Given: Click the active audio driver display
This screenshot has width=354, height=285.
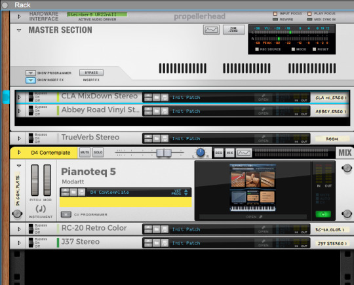Looking at the screenshot, I should coord(97,14).
